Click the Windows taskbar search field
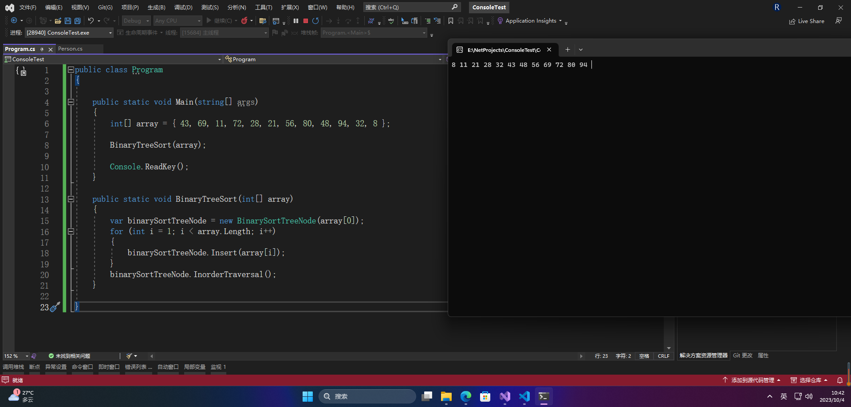The image size is (851, 407). tap(367, 396)
